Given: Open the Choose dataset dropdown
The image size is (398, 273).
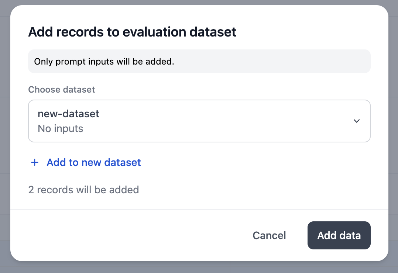Looking at the screenshot, I should (x=199, y=121).
